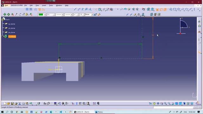
Task: Click the Undo arrow icon
Action: tap(31, 104)
